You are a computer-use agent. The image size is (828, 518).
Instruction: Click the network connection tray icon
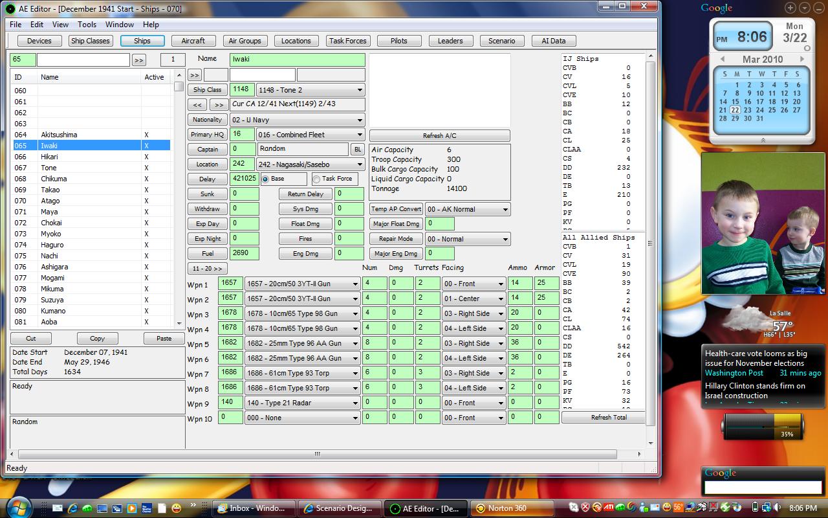(x=766, y=508)
